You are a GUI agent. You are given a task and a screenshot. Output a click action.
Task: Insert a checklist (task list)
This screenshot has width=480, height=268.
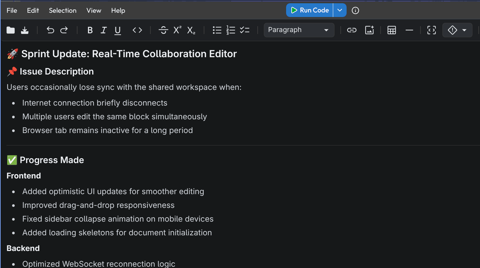click(245, 30)
